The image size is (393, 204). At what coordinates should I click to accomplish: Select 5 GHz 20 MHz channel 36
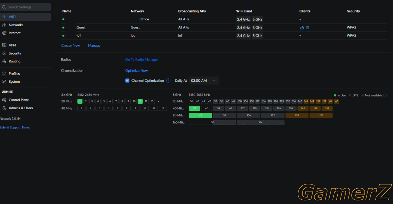pyautogui.click(x=192, y=101)
